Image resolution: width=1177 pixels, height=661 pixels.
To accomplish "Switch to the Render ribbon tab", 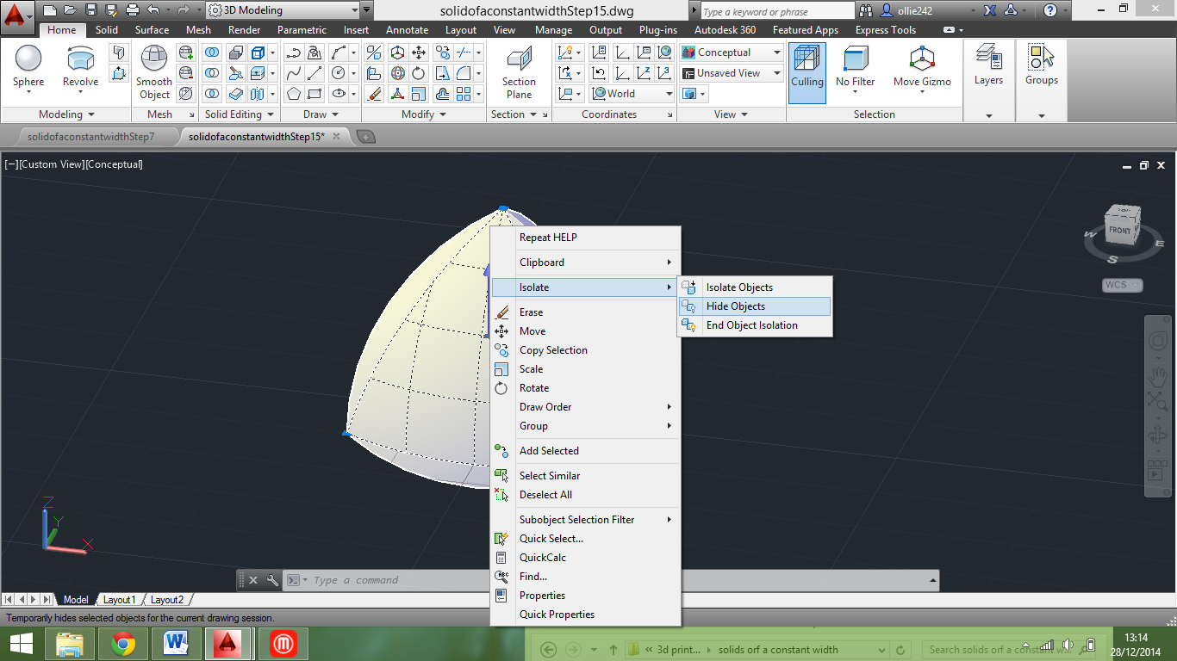I will pyautogui.click(x=244, y=30).
